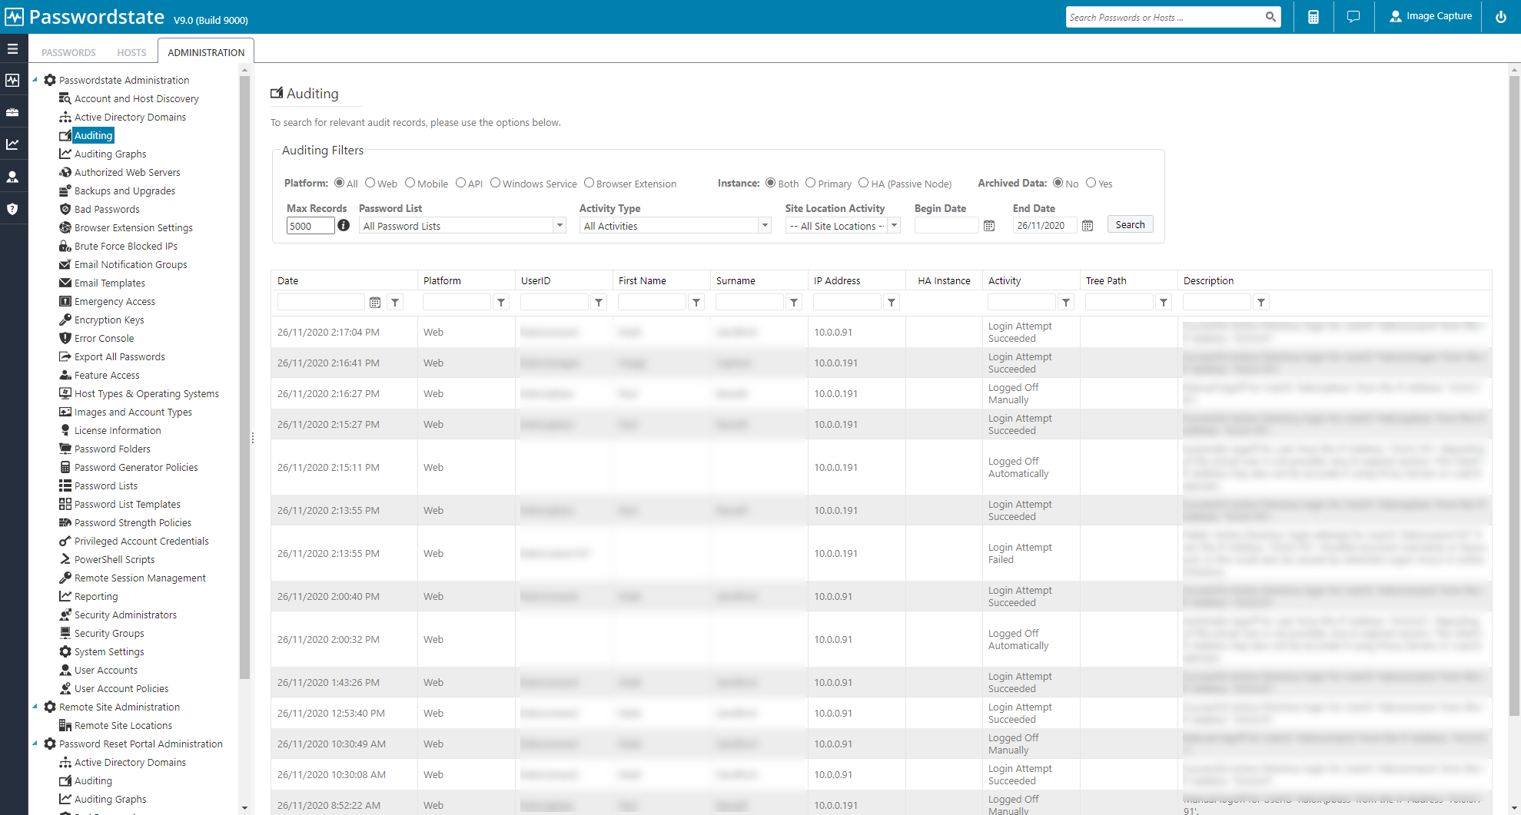The image size is (1521, 815).
Task: Collapse the Remote Site Administration tree node
Action: pos(35,706)
